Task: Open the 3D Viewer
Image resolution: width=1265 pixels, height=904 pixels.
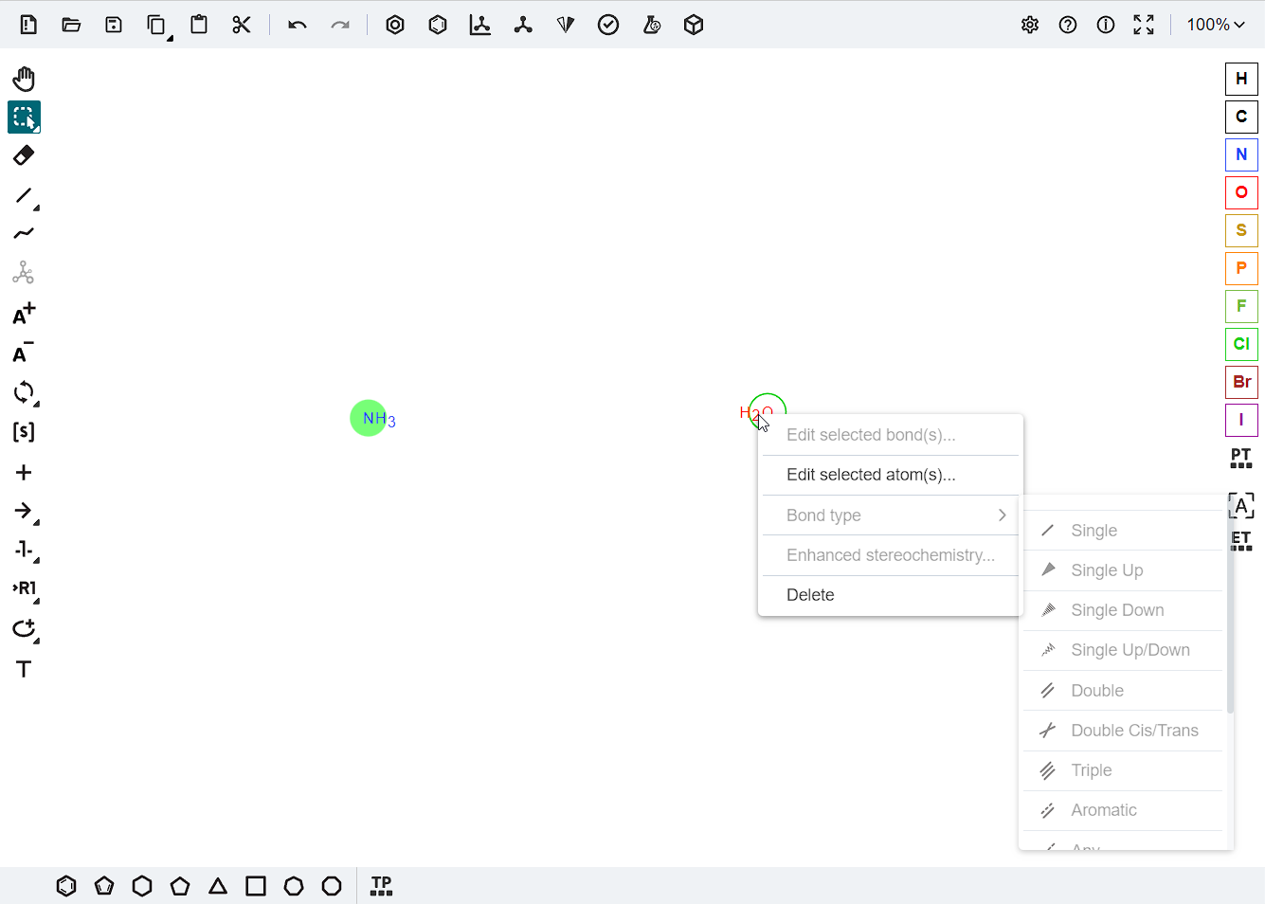Action: (x=694, y=26)
